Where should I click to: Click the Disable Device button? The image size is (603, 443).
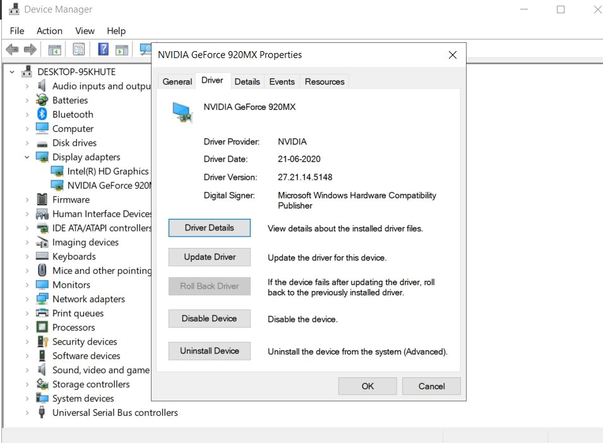tap(209, 319)
